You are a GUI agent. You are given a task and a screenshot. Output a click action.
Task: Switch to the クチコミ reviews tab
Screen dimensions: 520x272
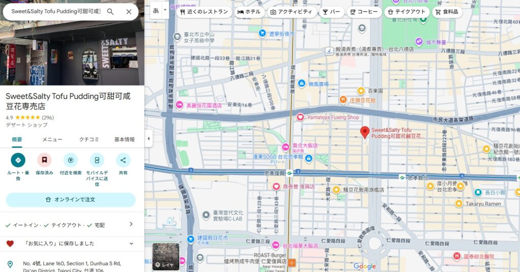(89, 139)
